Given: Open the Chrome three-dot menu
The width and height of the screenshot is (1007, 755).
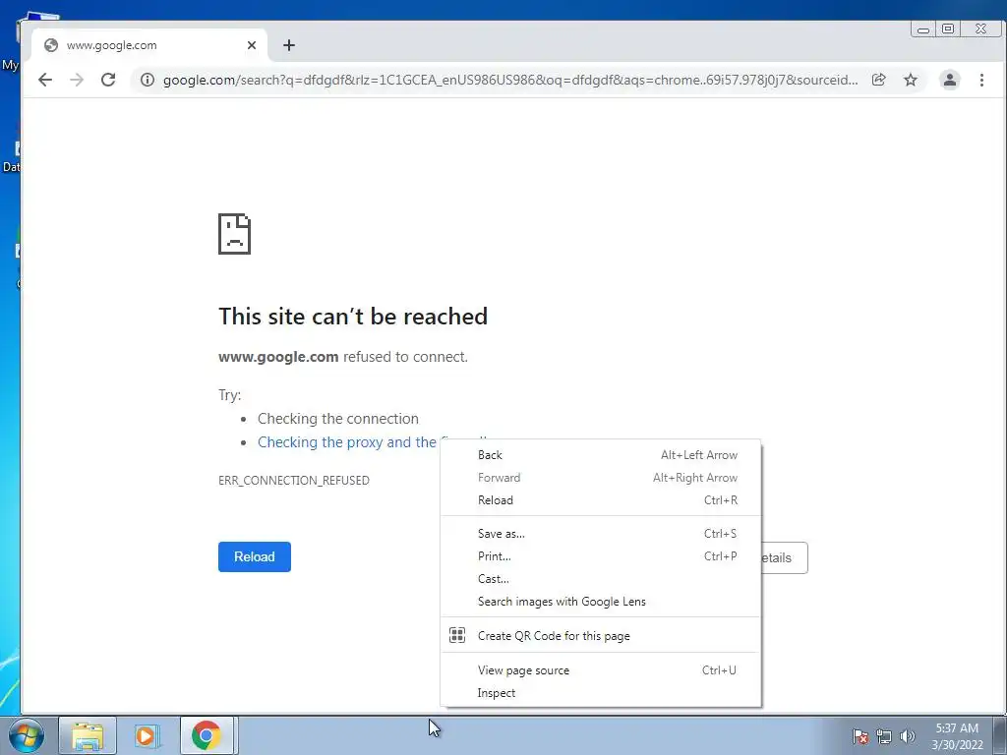Looking at the screenshot, I should [981, 80].
